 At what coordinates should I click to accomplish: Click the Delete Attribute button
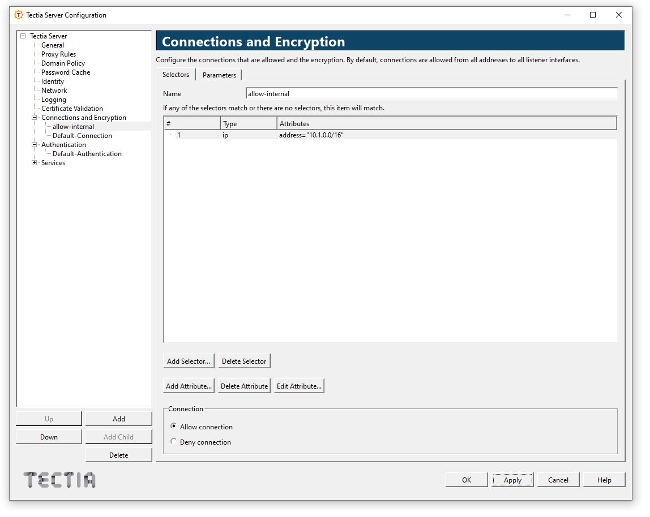[x=244, y=386]
